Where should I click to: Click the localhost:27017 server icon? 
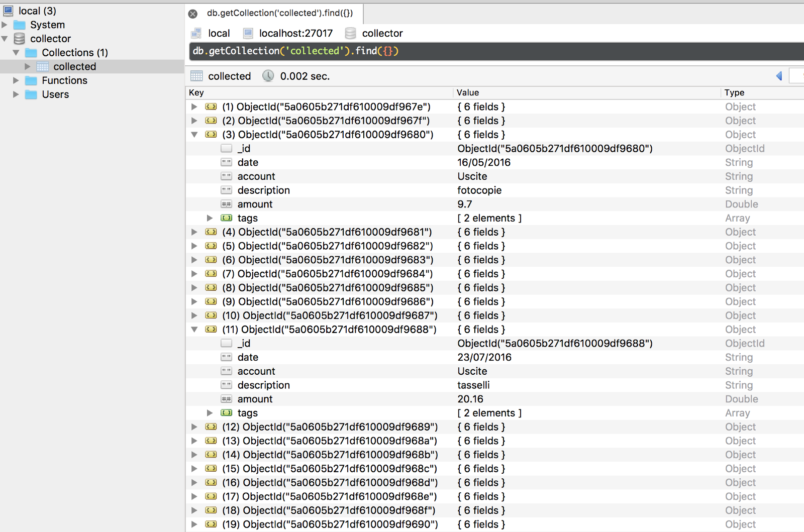[x=248, y=33]
